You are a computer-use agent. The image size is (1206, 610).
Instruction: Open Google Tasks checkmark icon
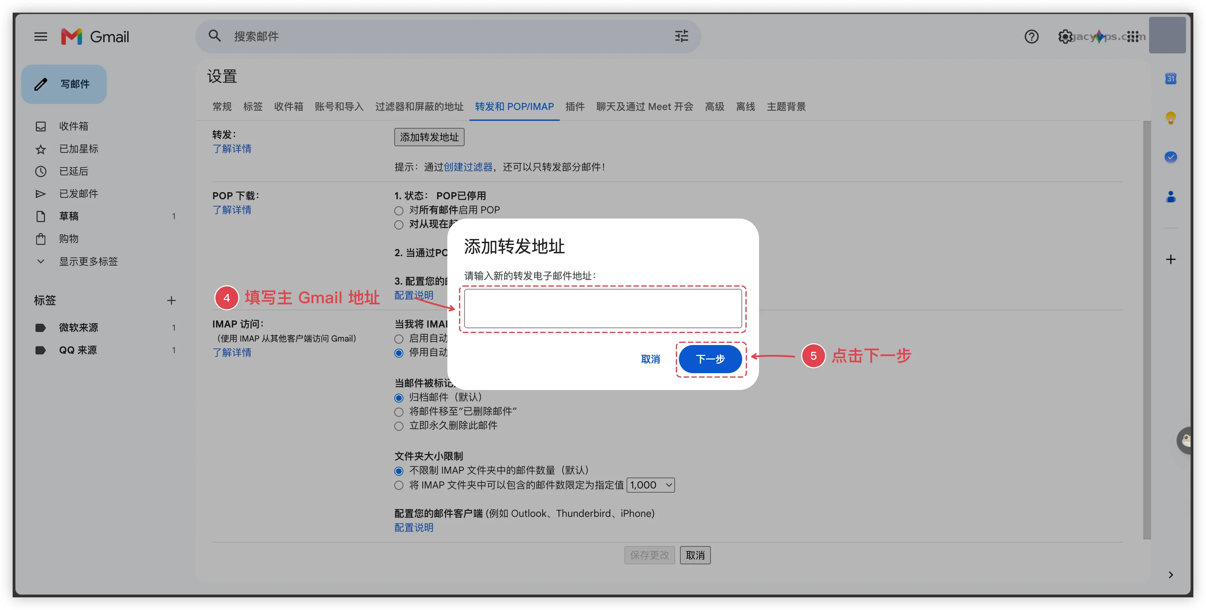[1171, 157]
